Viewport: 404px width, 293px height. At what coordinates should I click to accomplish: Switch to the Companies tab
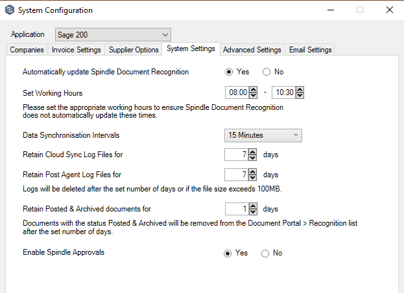(27, 50)
